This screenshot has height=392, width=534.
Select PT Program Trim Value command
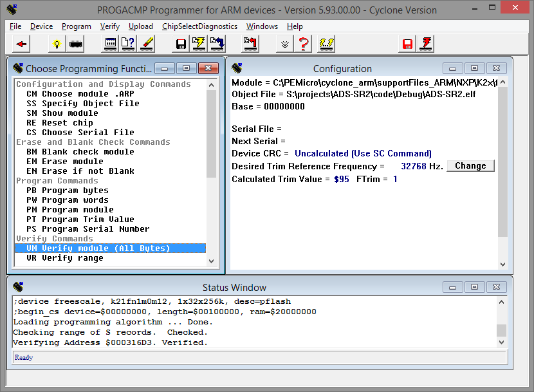(111, 219)
